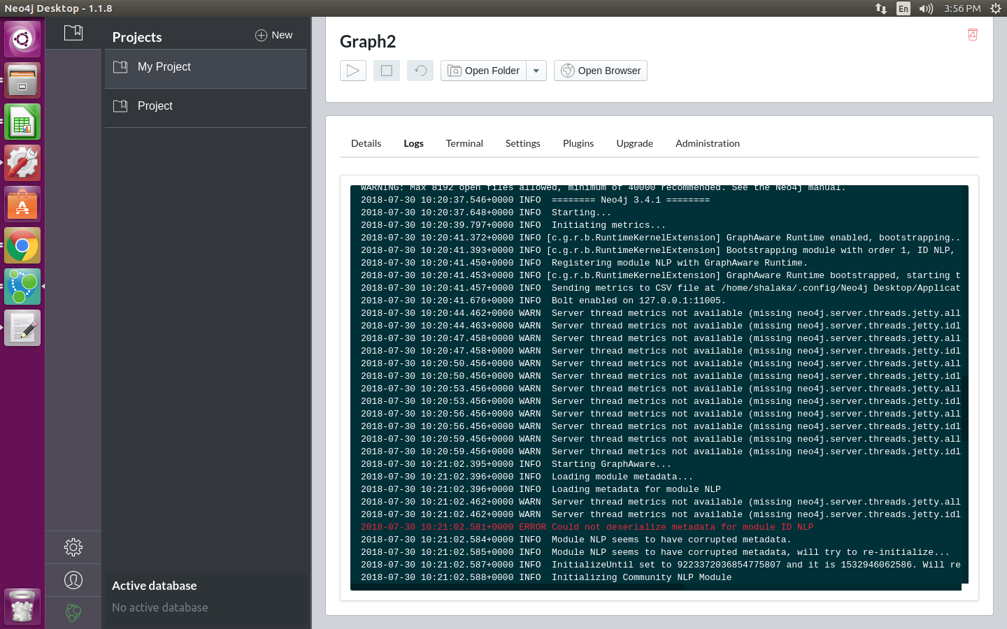Screen dimensions: 1007x629
Task: Switch to the Logs tab
Action: click(413, 143)
